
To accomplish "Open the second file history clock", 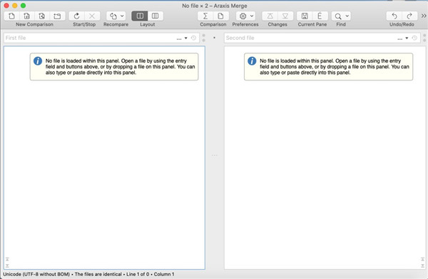I will click(414, 38).
